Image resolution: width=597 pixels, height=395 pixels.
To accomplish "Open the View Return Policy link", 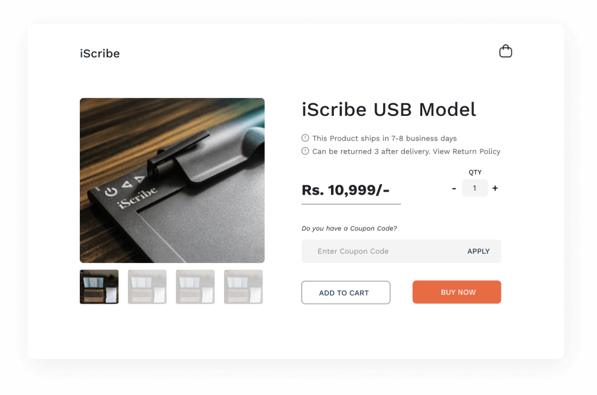I will click(x=467, y=151).
